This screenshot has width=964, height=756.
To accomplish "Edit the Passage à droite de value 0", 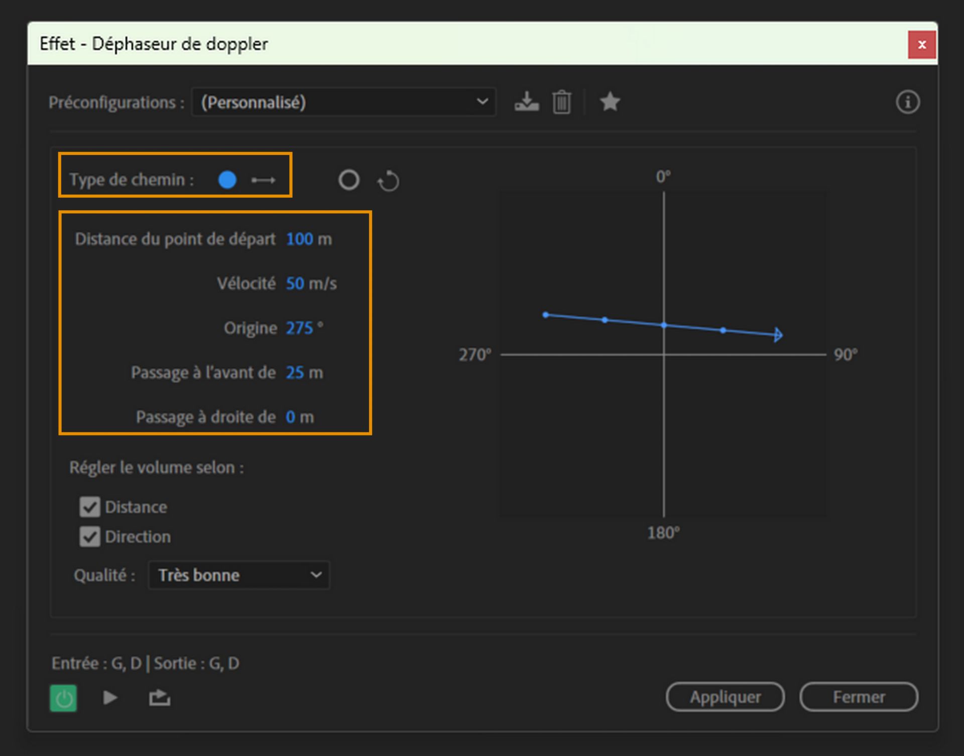I will [290, 417].
